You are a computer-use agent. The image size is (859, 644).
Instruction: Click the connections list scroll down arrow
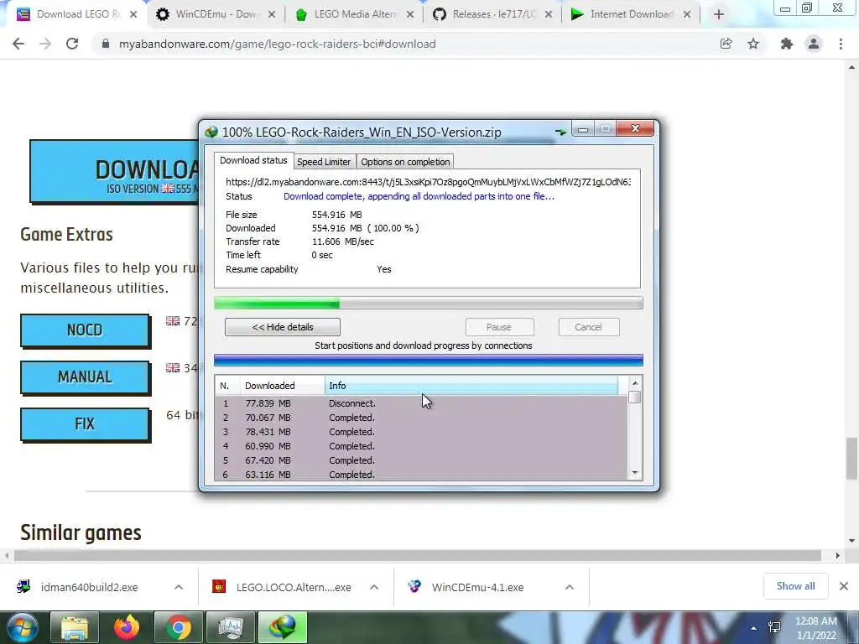[635, 473]
